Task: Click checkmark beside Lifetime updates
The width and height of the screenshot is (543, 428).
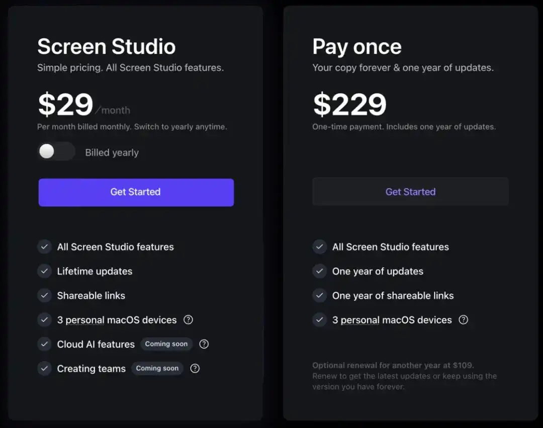Action: click(x=45, y=271)
